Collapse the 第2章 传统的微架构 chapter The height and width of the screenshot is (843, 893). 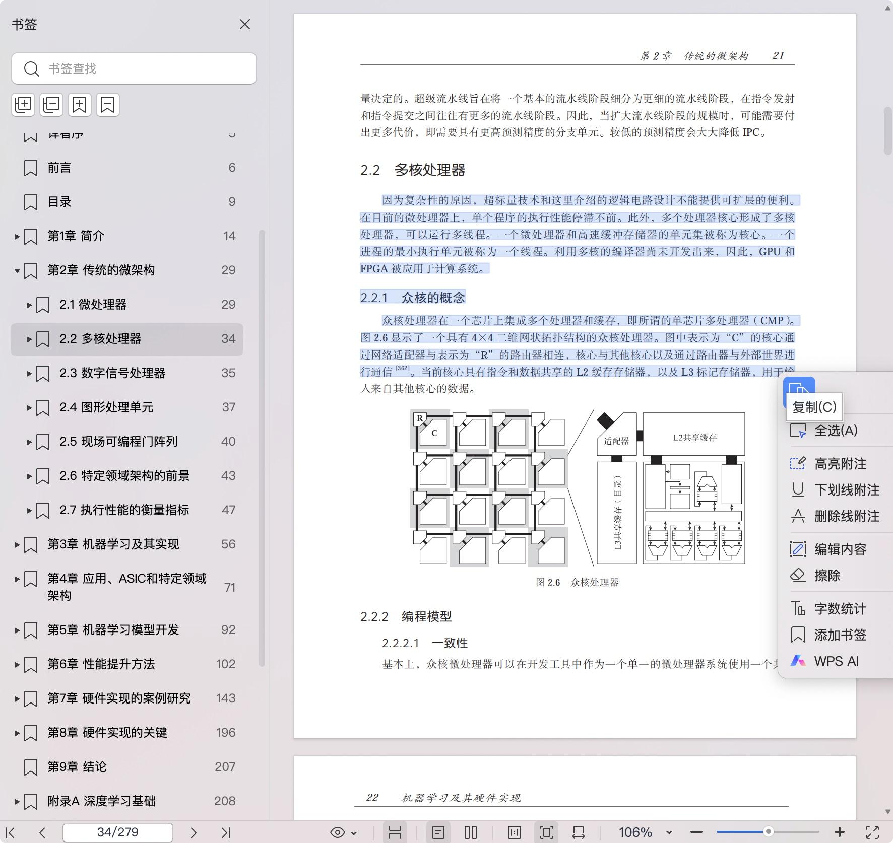17,271
